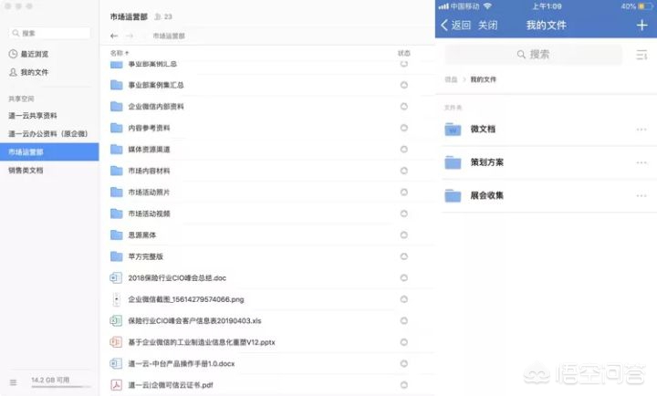Click 市场运营部 breadcrumb in path bar

click(x=169, y=36)
